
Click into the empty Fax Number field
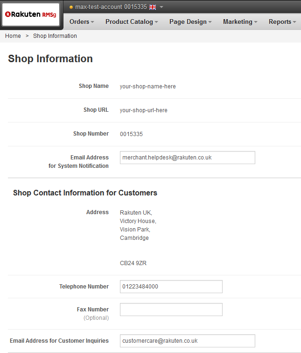click(171, 310)
